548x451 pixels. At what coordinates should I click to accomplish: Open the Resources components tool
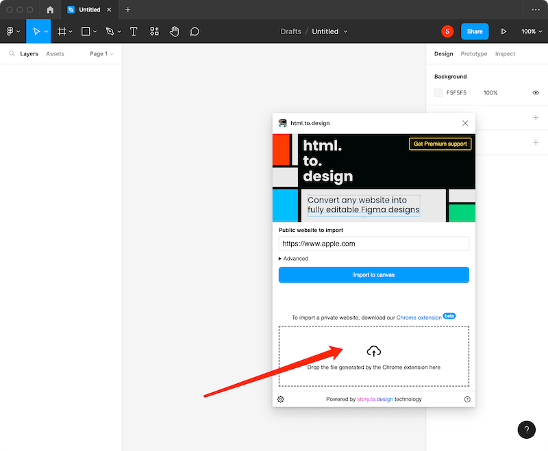pyautogui.click(x=154, y=31)
